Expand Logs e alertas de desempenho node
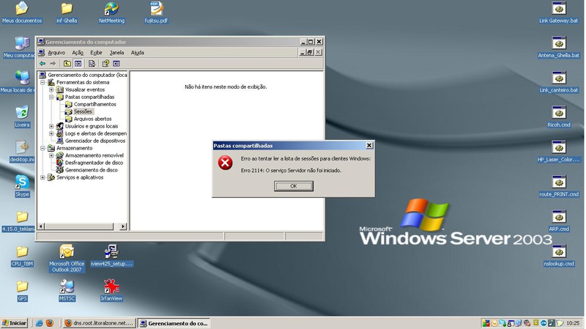 point(51,133)
